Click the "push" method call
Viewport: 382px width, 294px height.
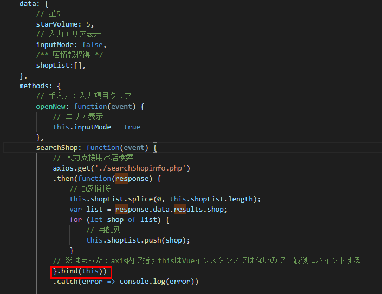(153, 240)
